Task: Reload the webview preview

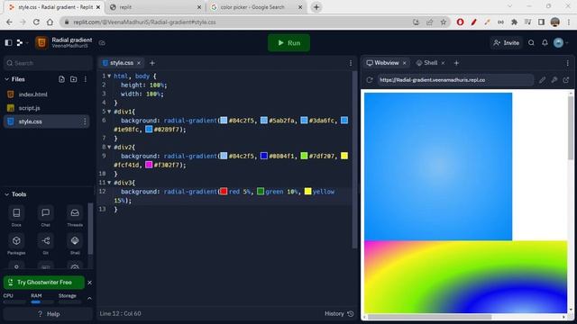Action: (x=370, y=80)
